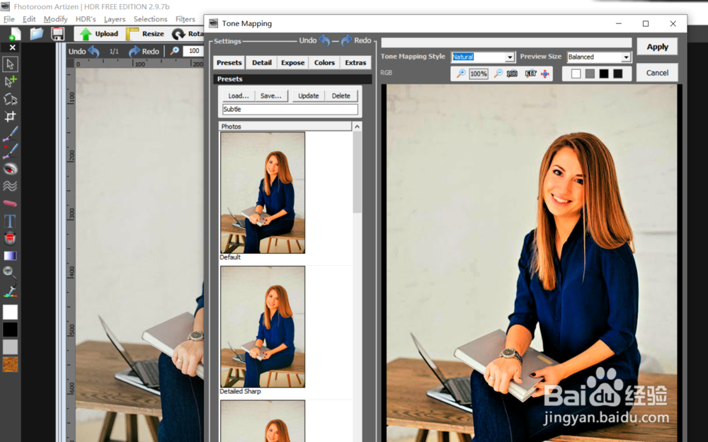Viewport: 708px width, 442px height.
Task: Select the magnifier zoom tool in sidebar
Action: tap(10, 273)
